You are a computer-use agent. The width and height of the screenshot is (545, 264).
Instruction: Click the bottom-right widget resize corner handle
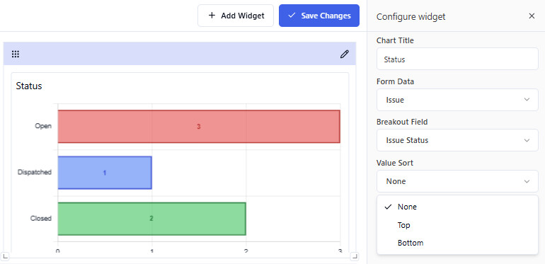pyautogui.click(x=354, y=256)
